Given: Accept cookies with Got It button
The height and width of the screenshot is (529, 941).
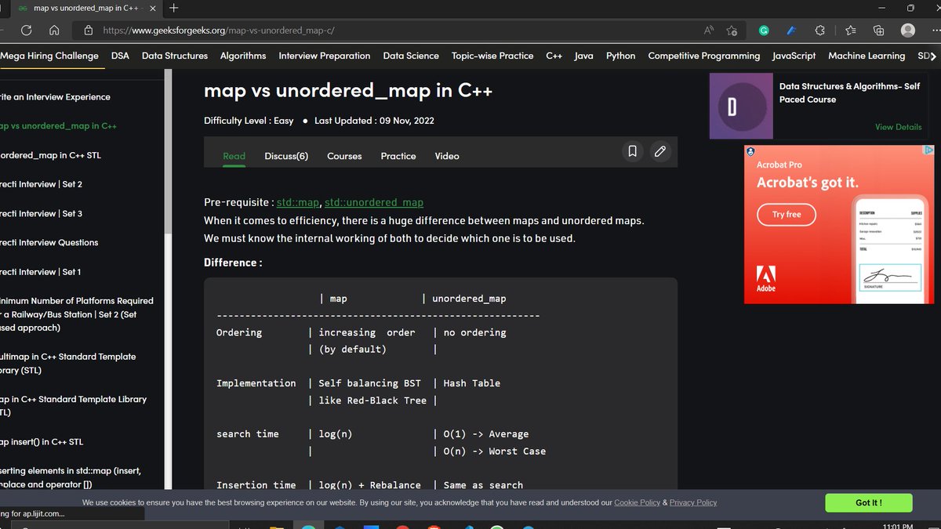Looking at the screenshot, I should 869,503.
